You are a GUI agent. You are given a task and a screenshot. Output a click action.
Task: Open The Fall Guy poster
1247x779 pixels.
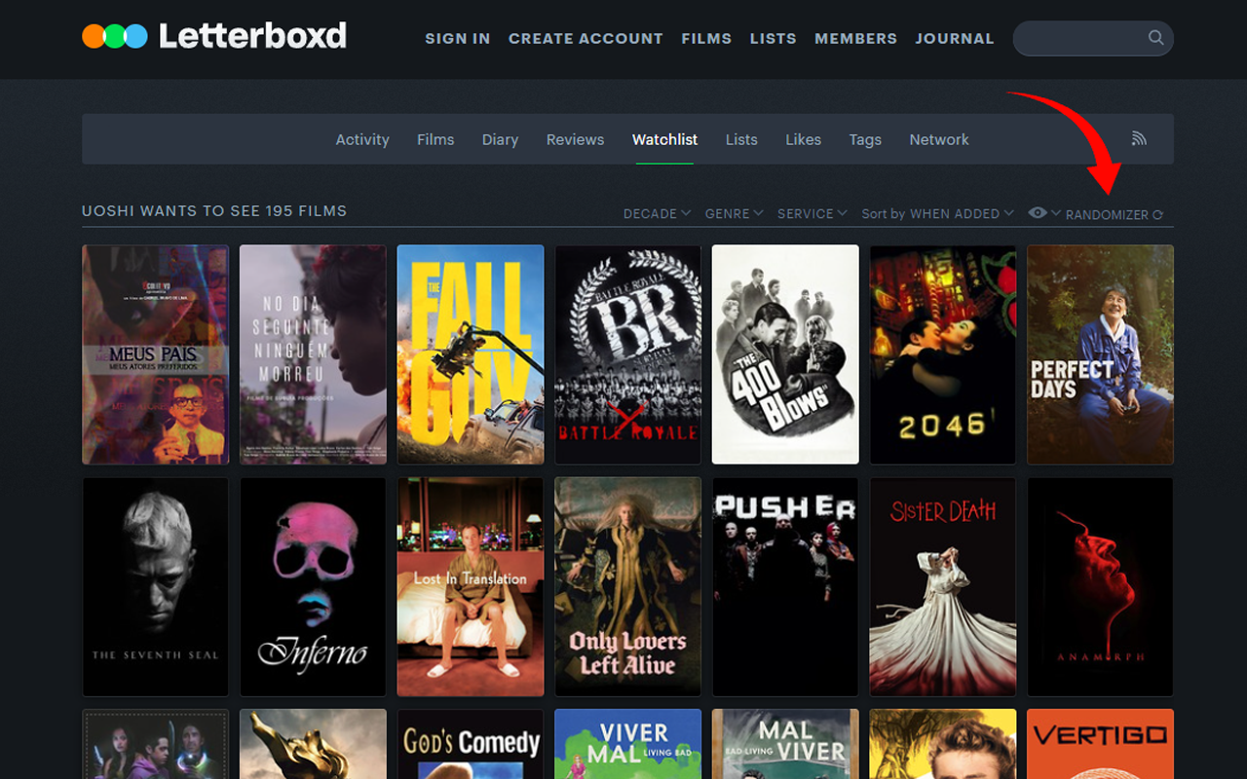coord(471,354)
